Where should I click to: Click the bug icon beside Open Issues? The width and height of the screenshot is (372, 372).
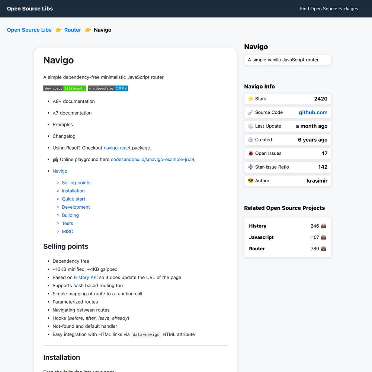point(250,153)
